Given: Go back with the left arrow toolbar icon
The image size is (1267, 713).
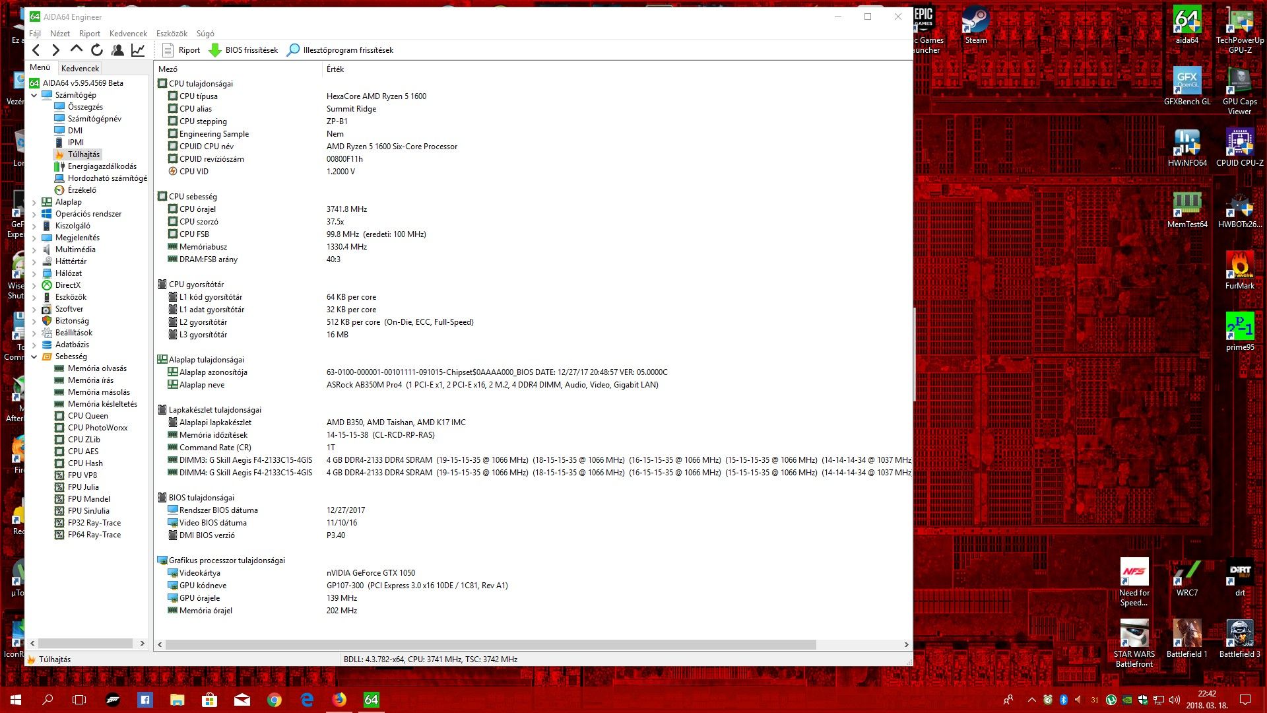Looking at the screenshot, I should 36,50.
